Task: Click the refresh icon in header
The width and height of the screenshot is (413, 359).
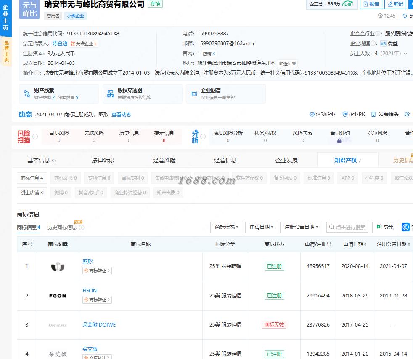Action: pos(405,16)
